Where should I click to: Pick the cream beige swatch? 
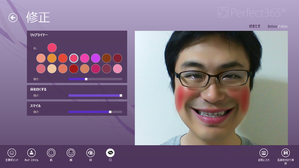[52, 69]
